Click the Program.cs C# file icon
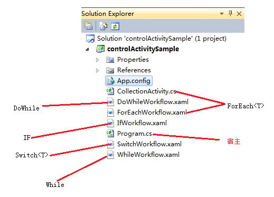 click(110, 134)
